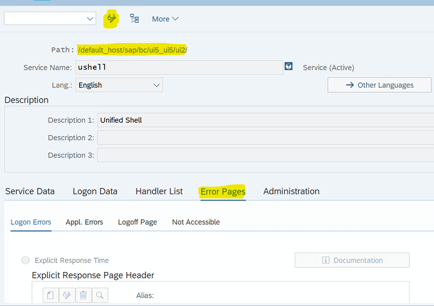Go to the Administration tab
Viewport: 434px width, 306px height.
(291, 191)
